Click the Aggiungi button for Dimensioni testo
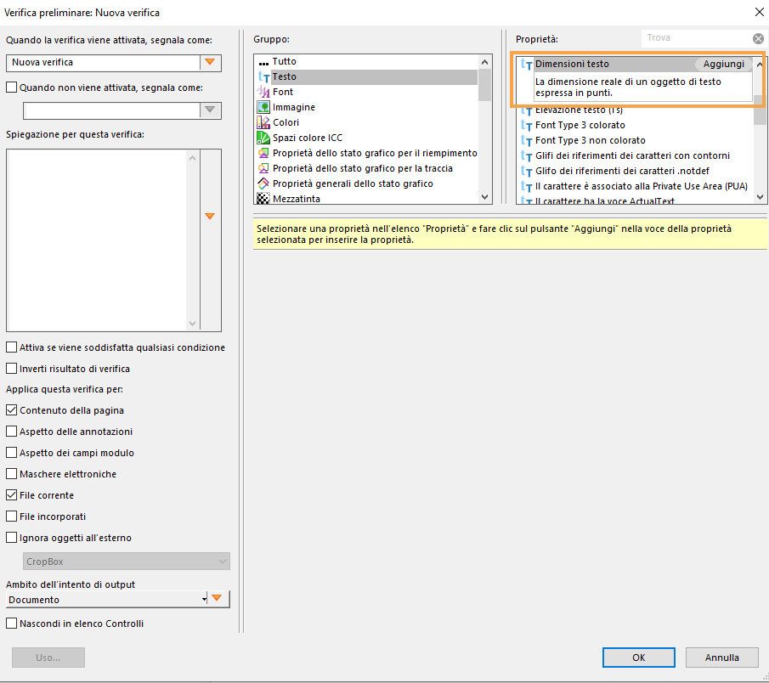Image resolution: width=769 pixels, height=683 pixels. [723, 64]
